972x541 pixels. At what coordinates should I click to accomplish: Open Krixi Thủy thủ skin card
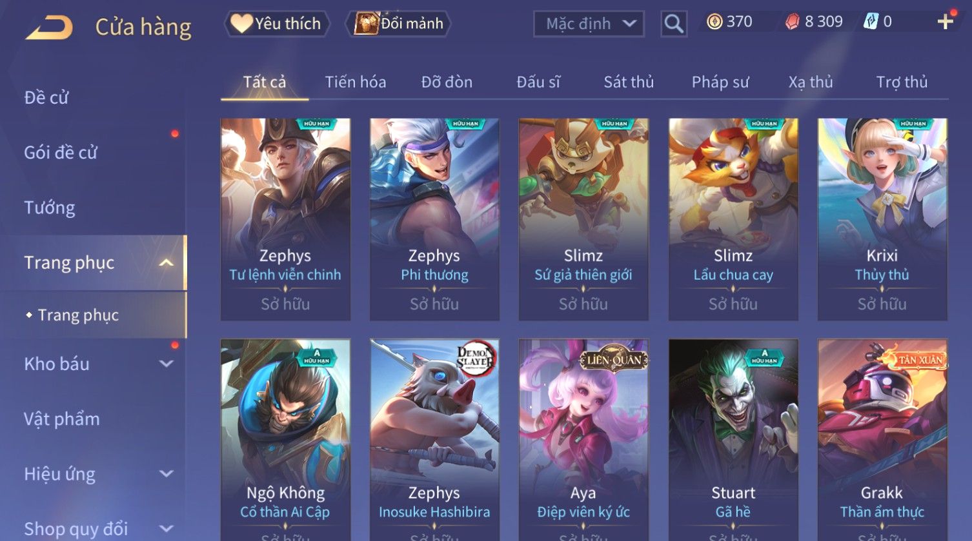click(882, 219)
